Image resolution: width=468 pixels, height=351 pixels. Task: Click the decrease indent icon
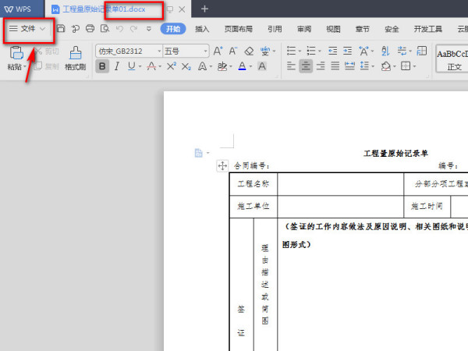point(332,51)
